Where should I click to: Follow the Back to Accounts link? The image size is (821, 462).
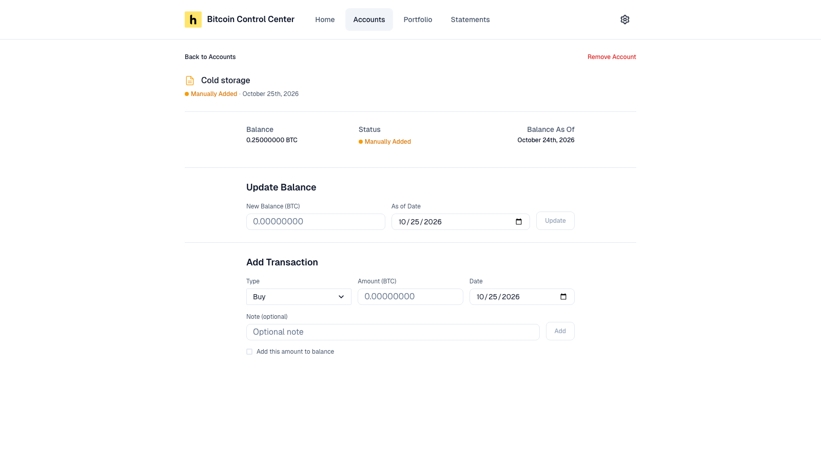(210, 57)
